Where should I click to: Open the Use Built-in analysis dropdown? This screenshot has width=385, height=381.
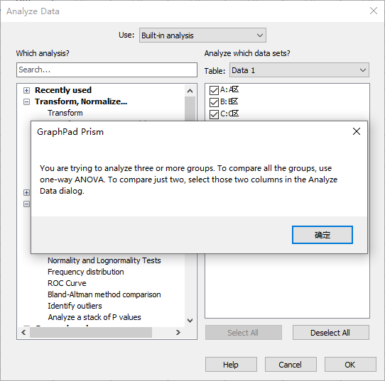[202, 35]
